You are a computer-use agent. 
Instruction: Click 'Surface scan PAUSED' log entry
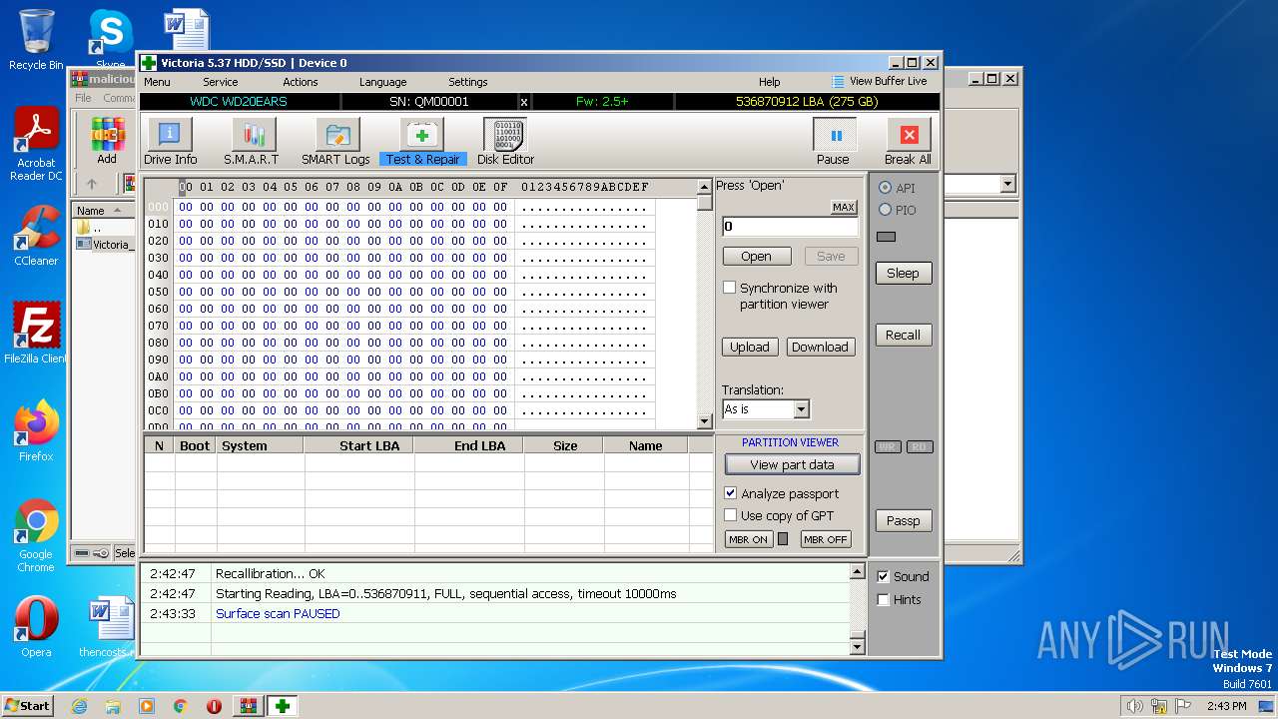click(x=278, y=613)
